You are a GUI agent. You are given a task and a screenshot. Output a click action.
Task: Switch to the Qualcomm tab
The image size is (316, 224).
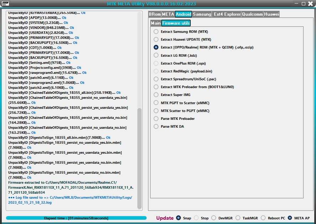click(252, 14)
